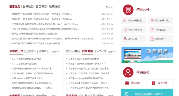This screenshot has height=96, width=179.
Task: Open 建机制未雨绸缪 article
Action: 32,88
